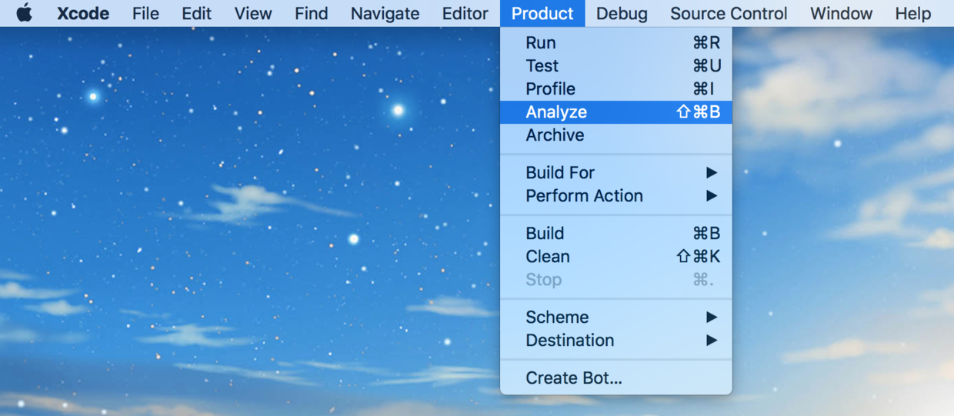Open the Xcode application menu
The height and width of the screenshot is (416, 954).
(83, 13)
